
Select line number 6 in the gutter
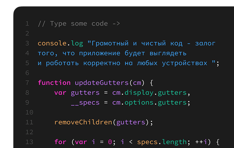(x=27, y=73)
